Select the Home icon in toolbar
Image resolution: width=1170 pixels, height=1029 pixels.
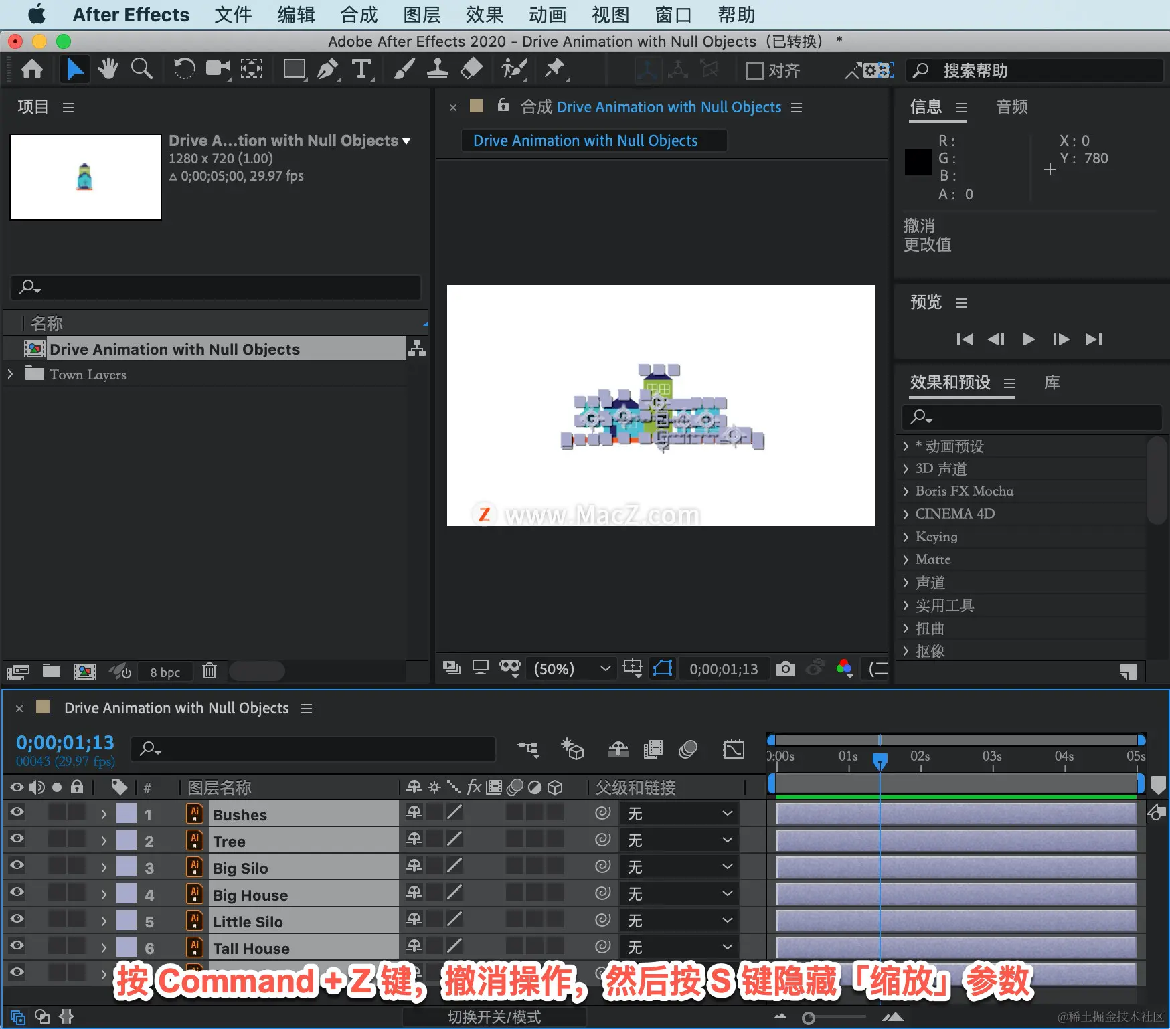(x=32, y=69)
